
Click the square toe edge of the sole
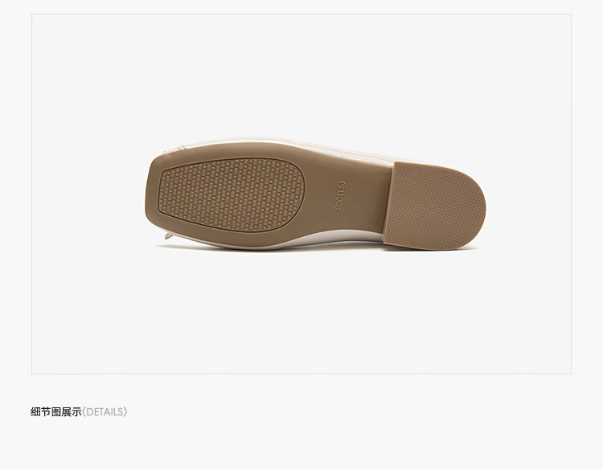pos(148,194)
